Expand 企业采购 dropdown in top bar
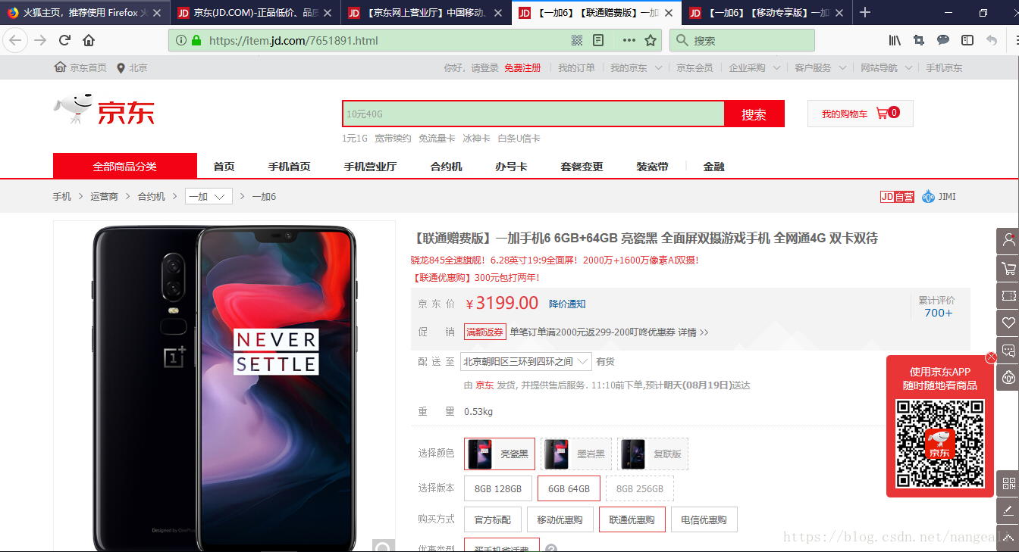The image size is (1019, 552). [754, 67]
